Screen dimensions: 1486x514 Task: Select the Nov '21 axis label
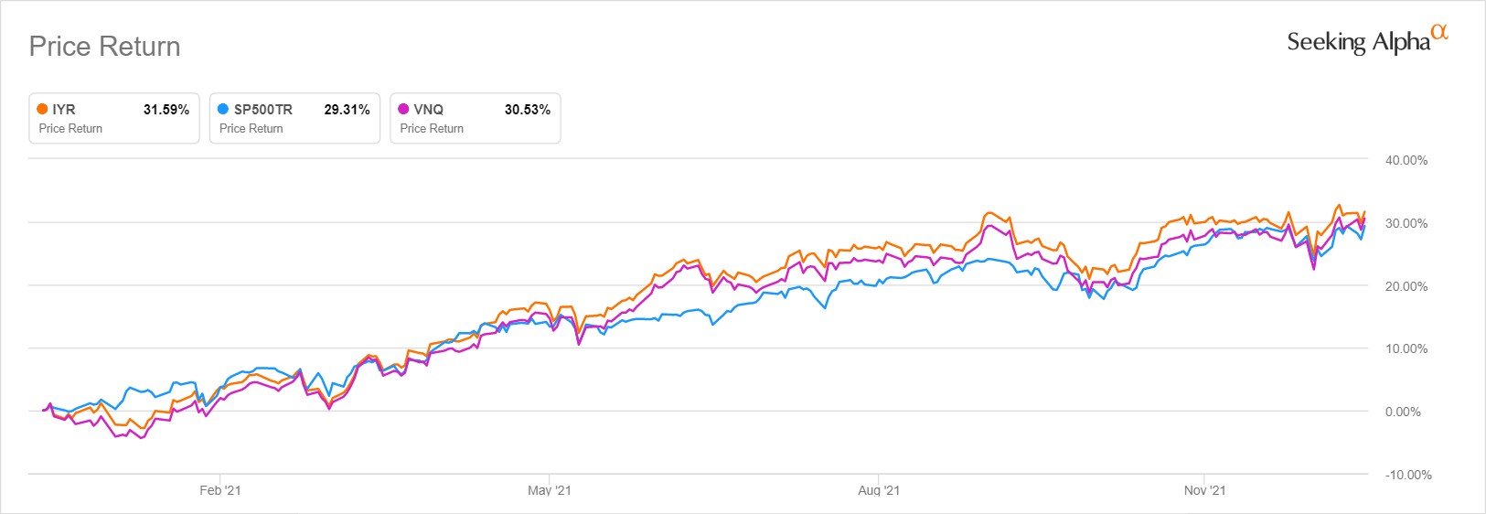(1204, 490)
